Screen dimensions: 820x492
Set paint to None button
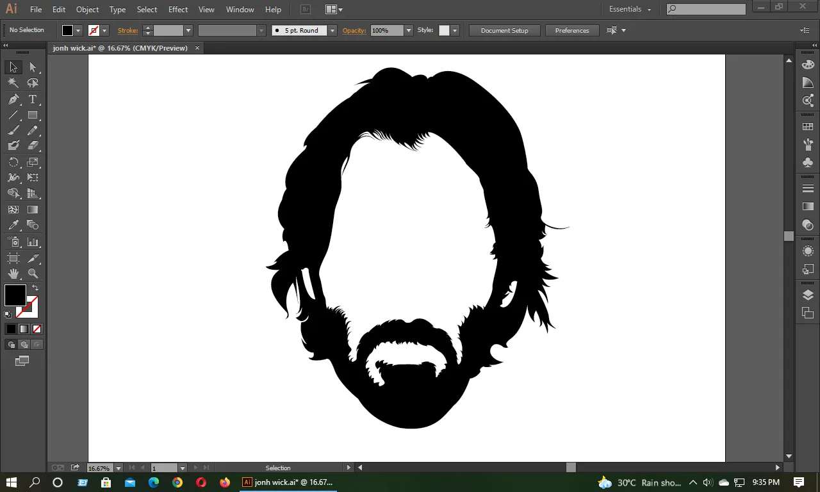tap(37, 329)
